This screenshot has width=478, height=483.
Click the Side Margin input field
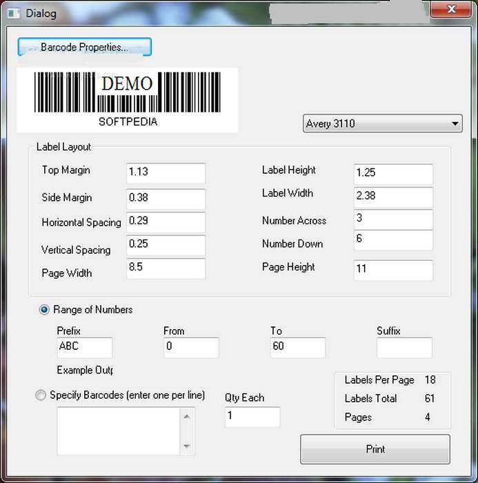(x=166, y=199)
